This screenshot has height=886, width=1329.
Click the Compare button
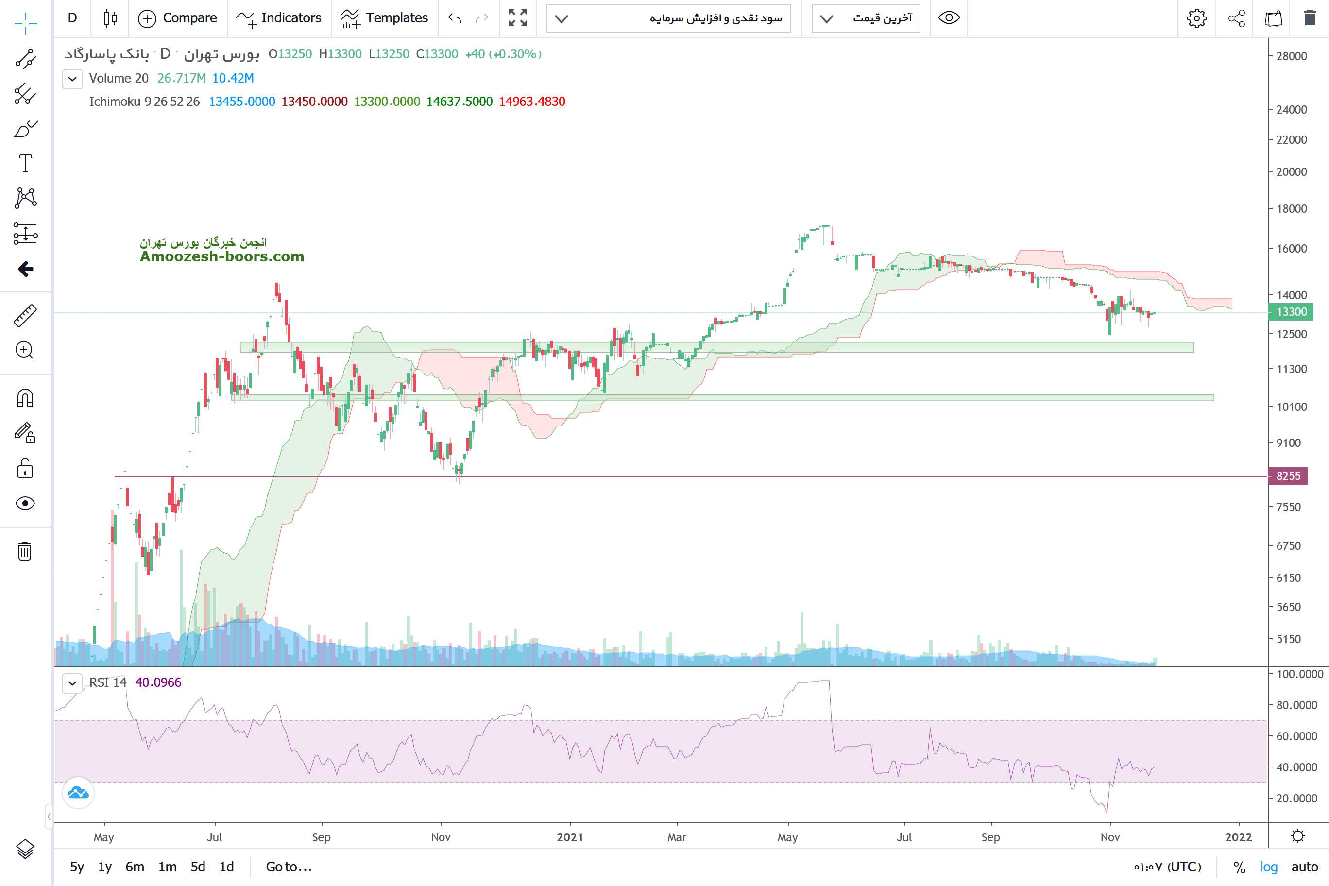point(178,18)
